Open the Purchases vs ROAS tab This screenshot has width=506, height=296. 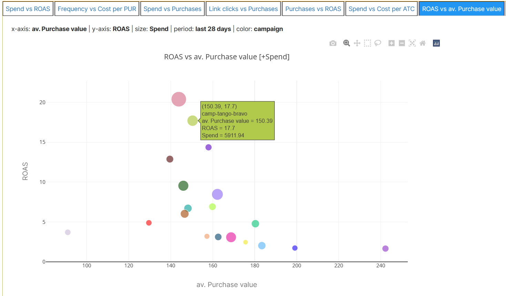313,9
